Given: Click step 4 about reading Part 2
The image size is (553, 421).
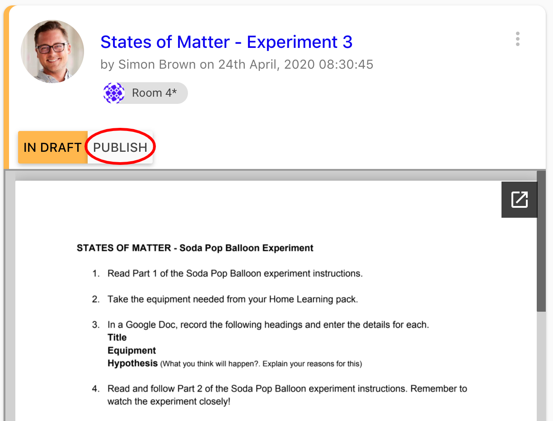Looking at the screenshot, I should (287, 388).
